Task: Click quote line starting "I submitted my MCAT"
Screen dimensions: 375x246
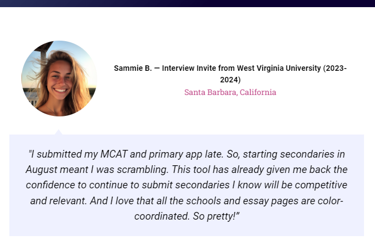Action: tap(187, 154)
